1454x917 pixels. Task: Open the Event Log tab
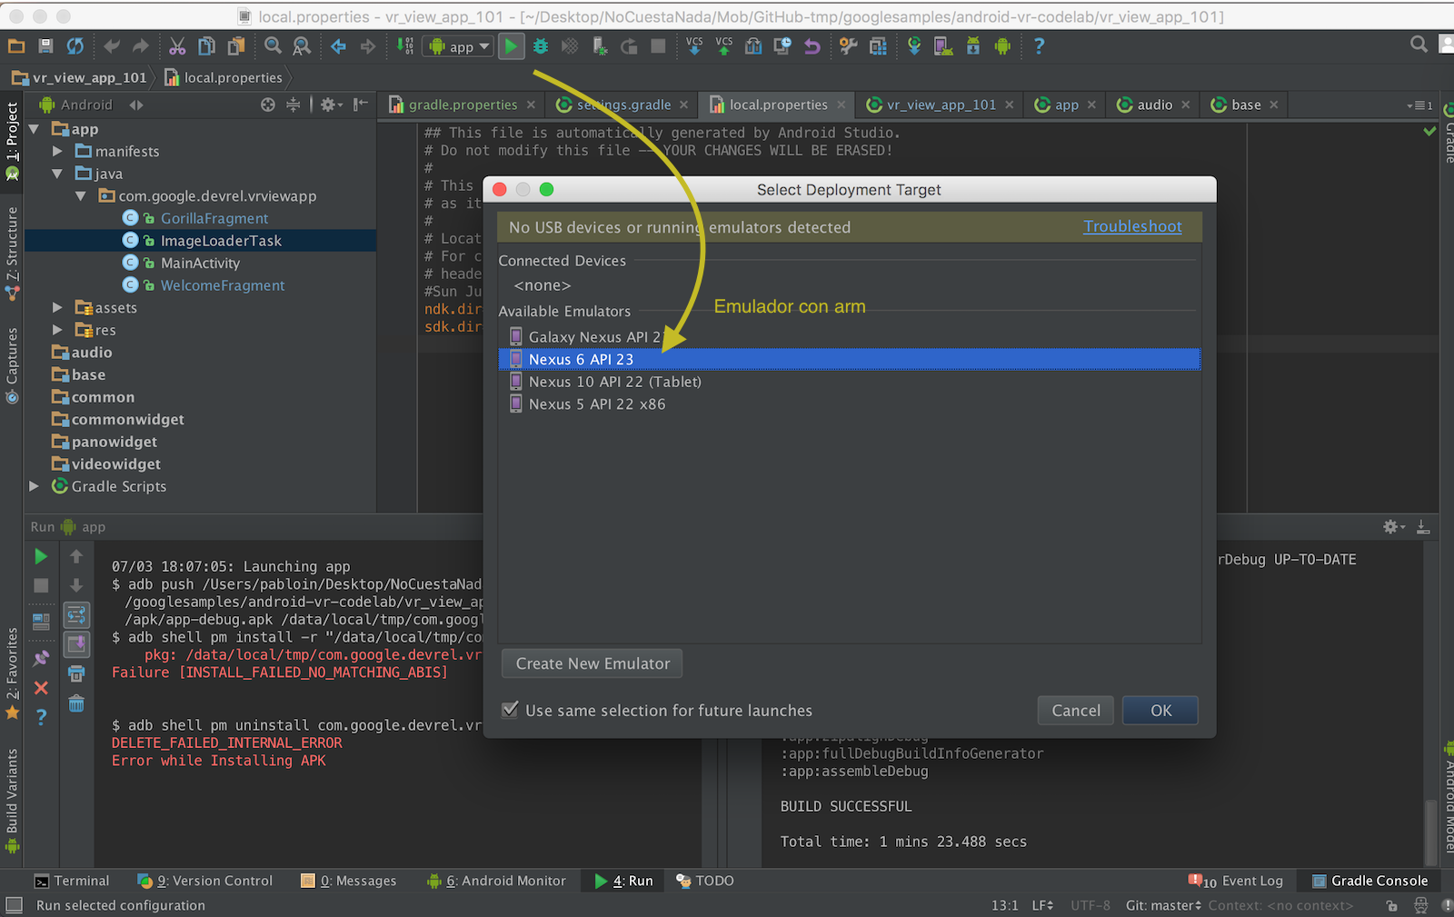click(x=1236, y=881)
